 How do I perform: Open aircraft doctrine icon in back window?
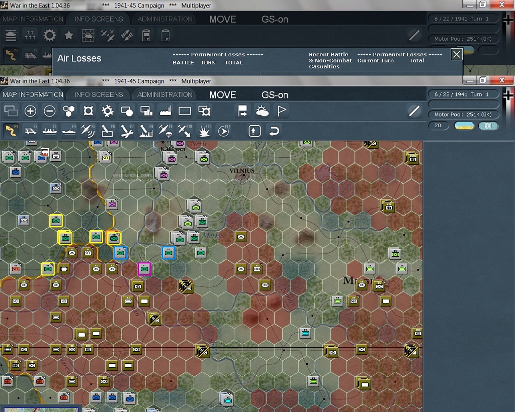click(108, 36)
